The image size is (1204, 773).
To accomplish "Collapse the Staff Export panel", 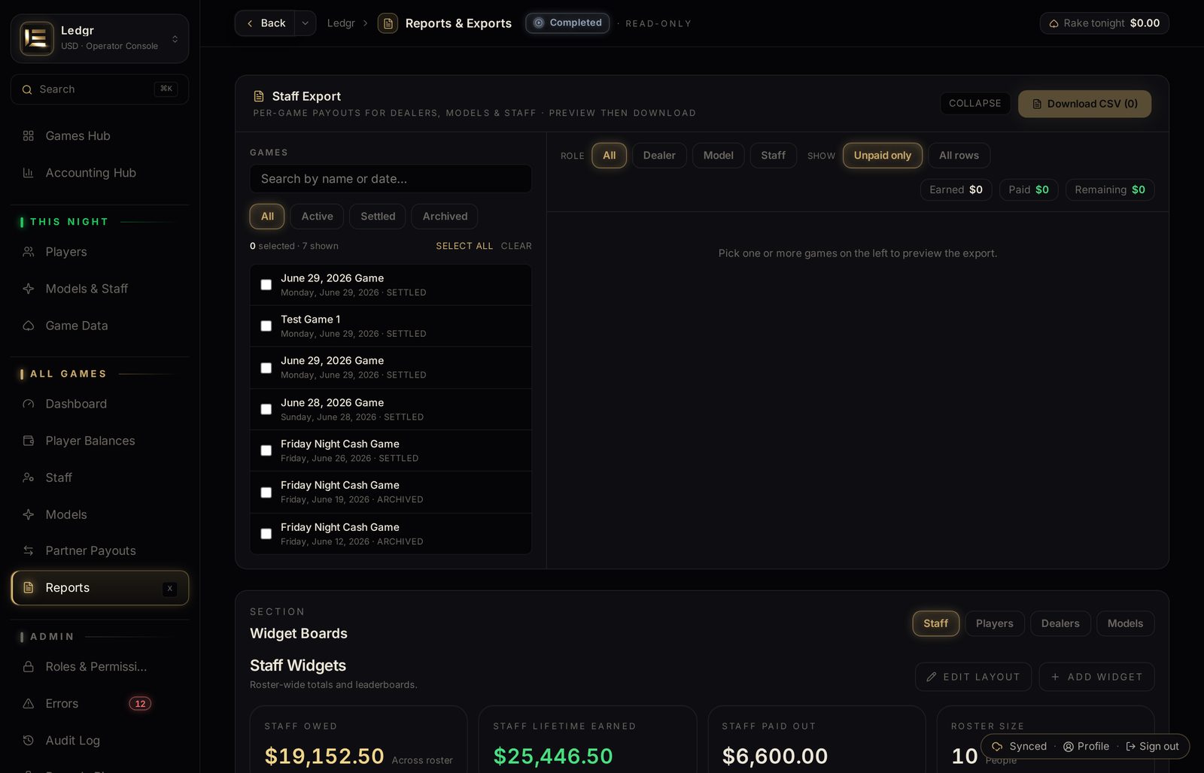I will tap(974, 104).
